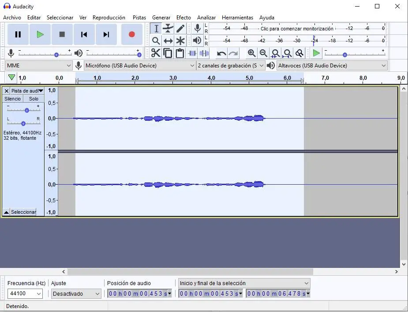Screen dimensions: 408x312
Task: Open the Efecto menu
Action: 183,18
